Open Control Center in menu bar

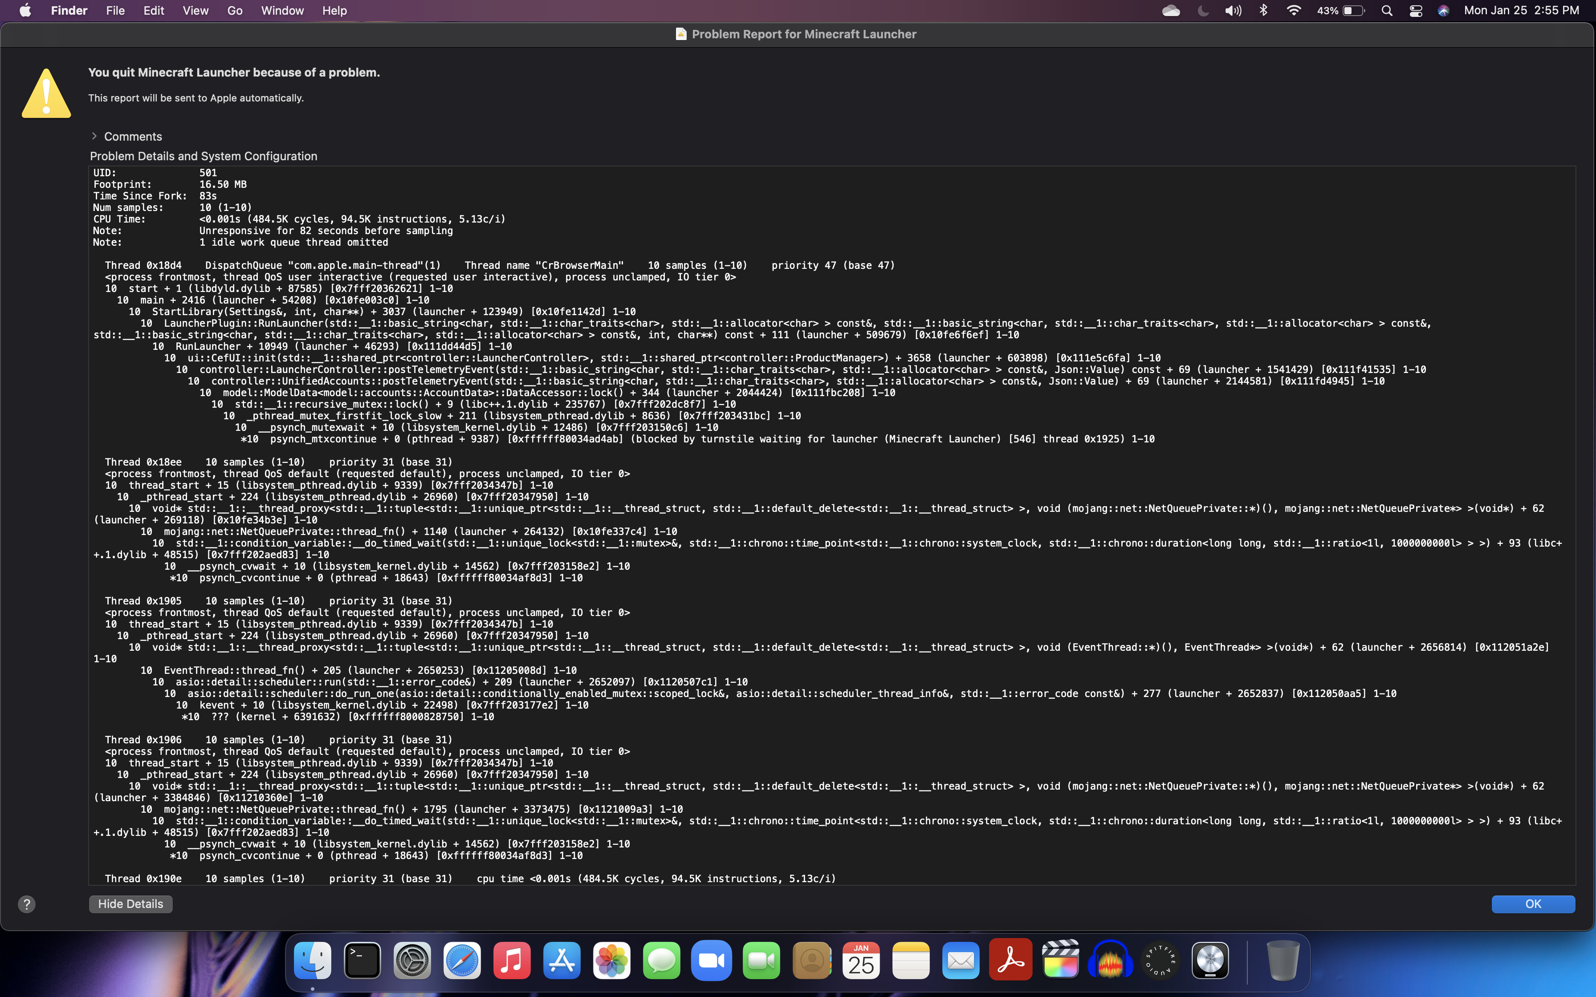click(x=1415, y=11)
